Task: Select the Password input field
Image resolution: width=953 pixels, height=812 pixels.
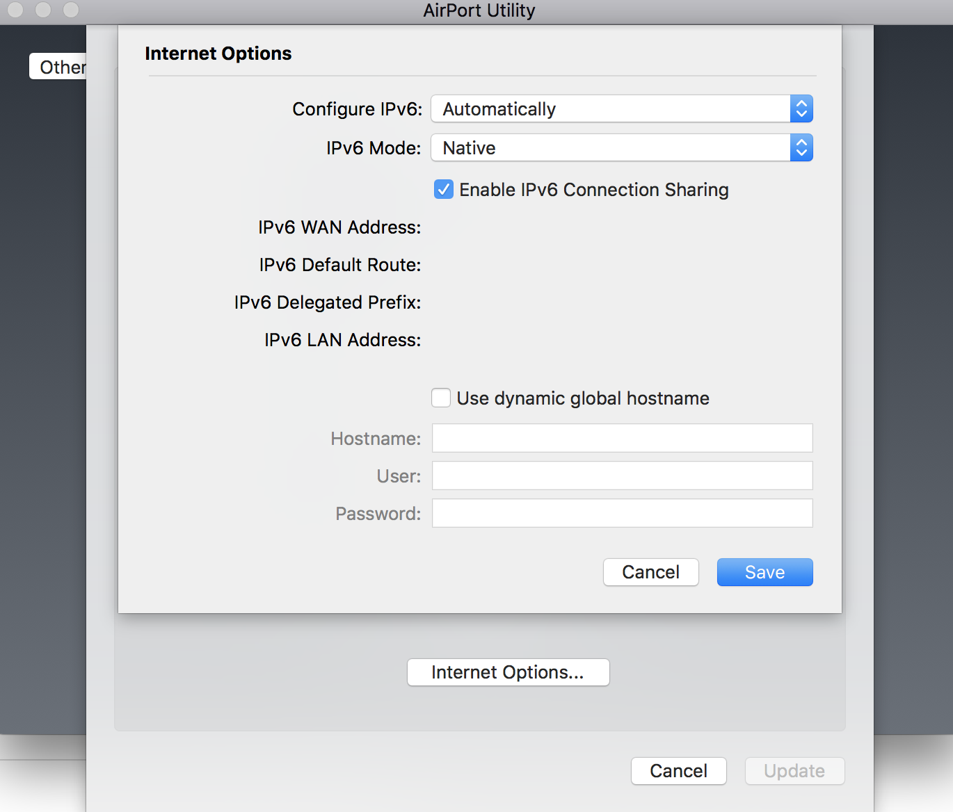Action: click(623, 513)
